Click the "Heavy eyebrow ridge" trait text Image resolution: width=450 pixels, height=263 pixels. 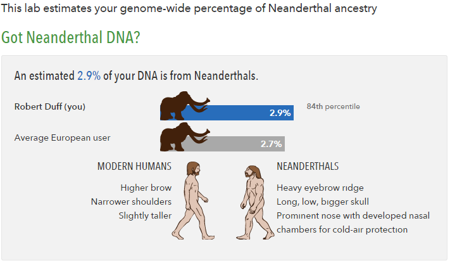click(x=320, y=188)
